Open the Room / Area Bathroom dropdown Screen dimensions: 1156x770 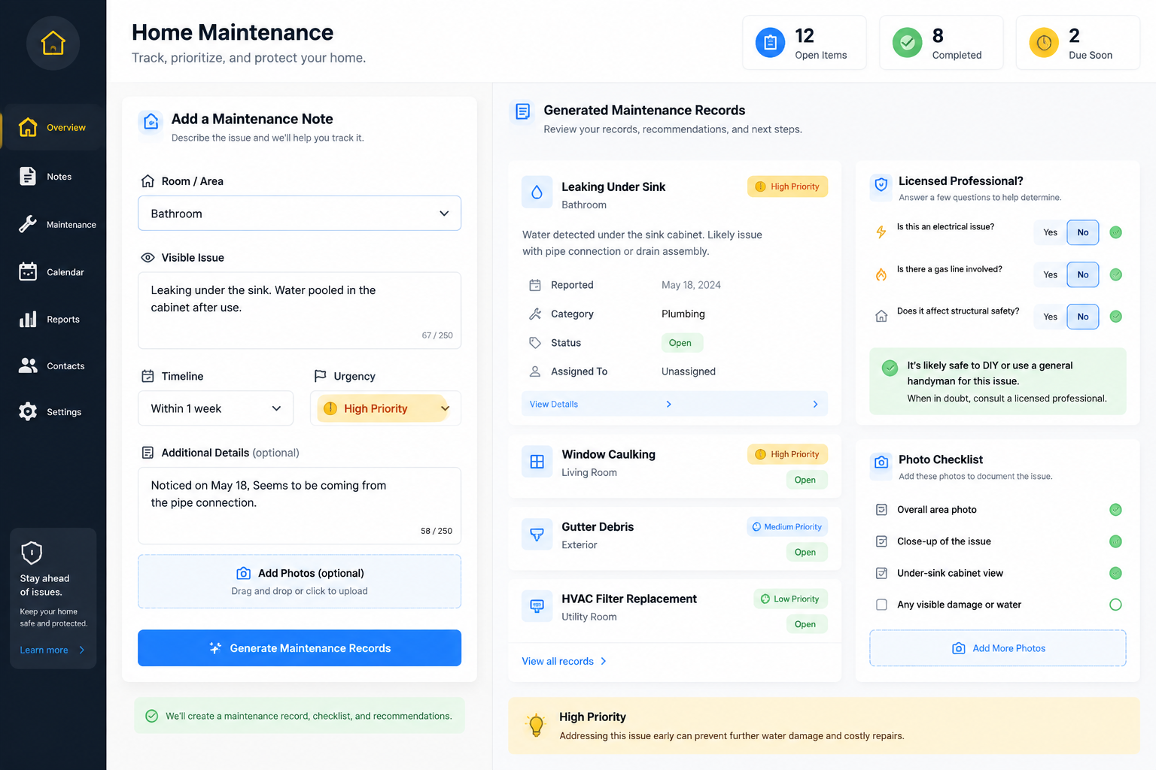click(x=300, y=214)
